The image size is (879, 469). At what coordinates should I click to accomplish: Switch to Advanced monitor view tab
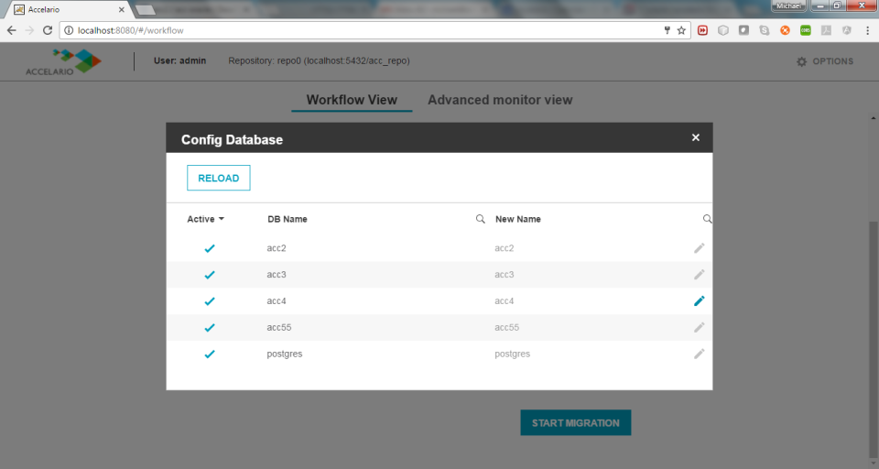click(x=500, y=100)
